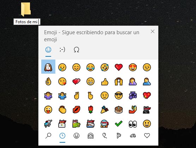This screenshot has width=196, height=148.
Task: Pick the eyes emoji
Action: [133, 124]
